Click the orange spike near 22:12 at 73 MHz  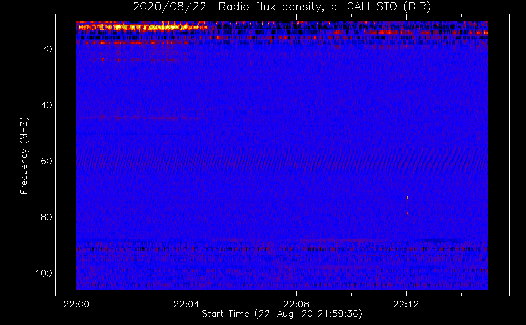click(x=408, y=197)
